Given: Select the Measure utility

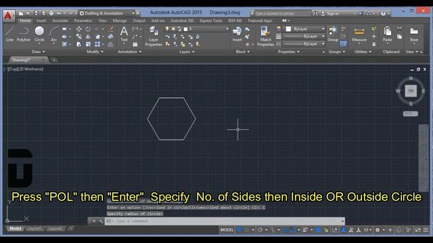Looking at the screenshot, I should click(x=359, y=34).
